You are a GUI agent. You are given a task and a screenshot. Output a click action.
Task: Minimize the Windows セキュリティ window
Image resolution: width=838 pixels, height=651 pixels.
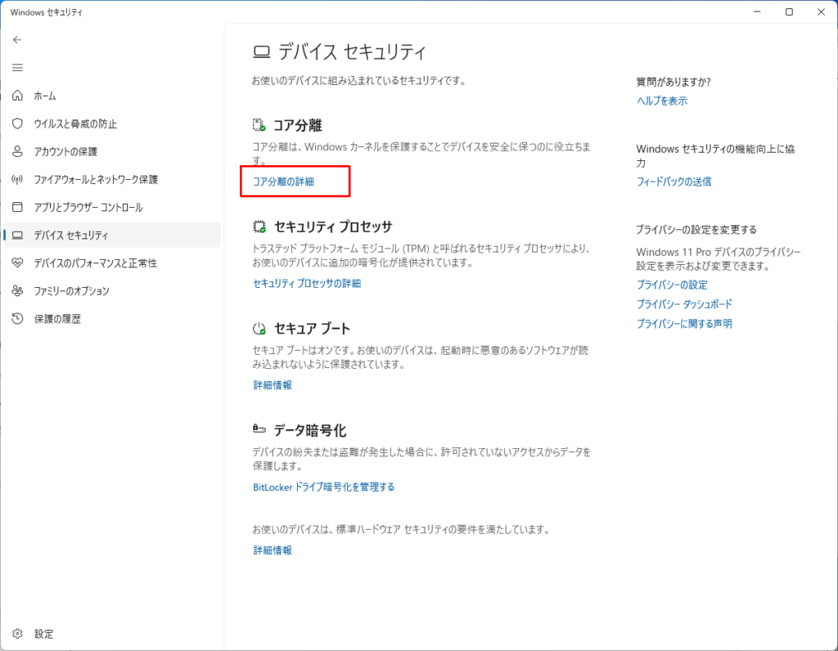tap(757, 11)
